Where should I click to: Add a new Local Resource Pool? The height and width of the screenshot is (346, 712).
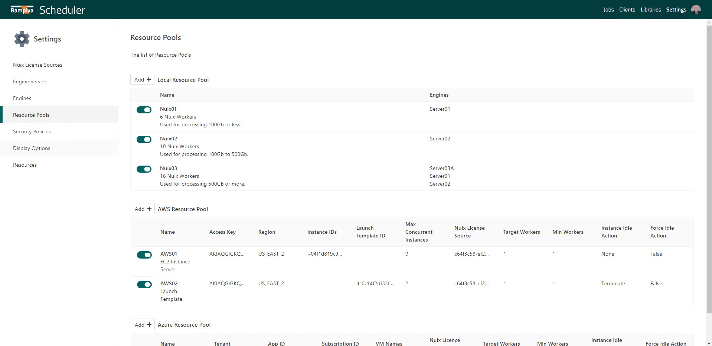coord(143,80)
